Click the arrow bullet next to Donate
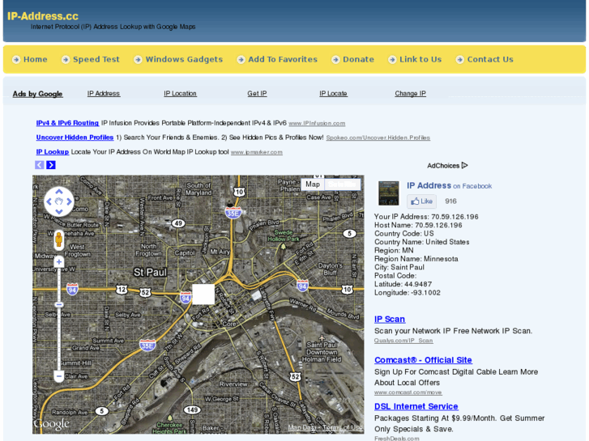Image resolution: width=589 pixels, height=441 pixels. [x=335, y=59]
